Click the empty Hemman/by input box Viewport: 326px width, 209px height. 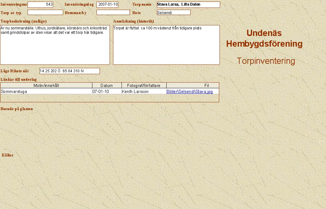pyautogui.click(x=113, y=13)
